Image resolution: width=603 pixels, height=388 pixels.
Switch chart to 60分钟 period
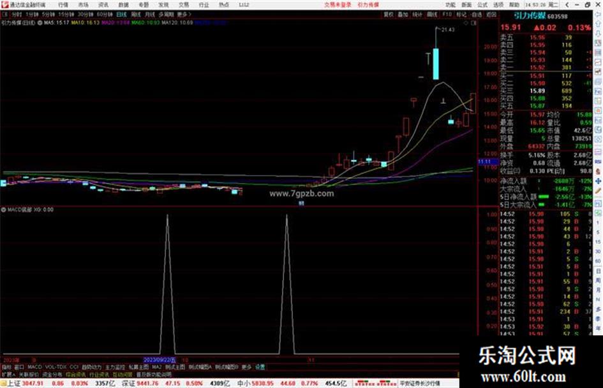pos(105,14)
